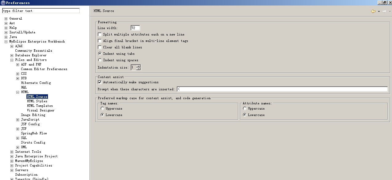Open HTML Styles preferences page
This screenshot has width=392, height=180.
click(37, 101)
